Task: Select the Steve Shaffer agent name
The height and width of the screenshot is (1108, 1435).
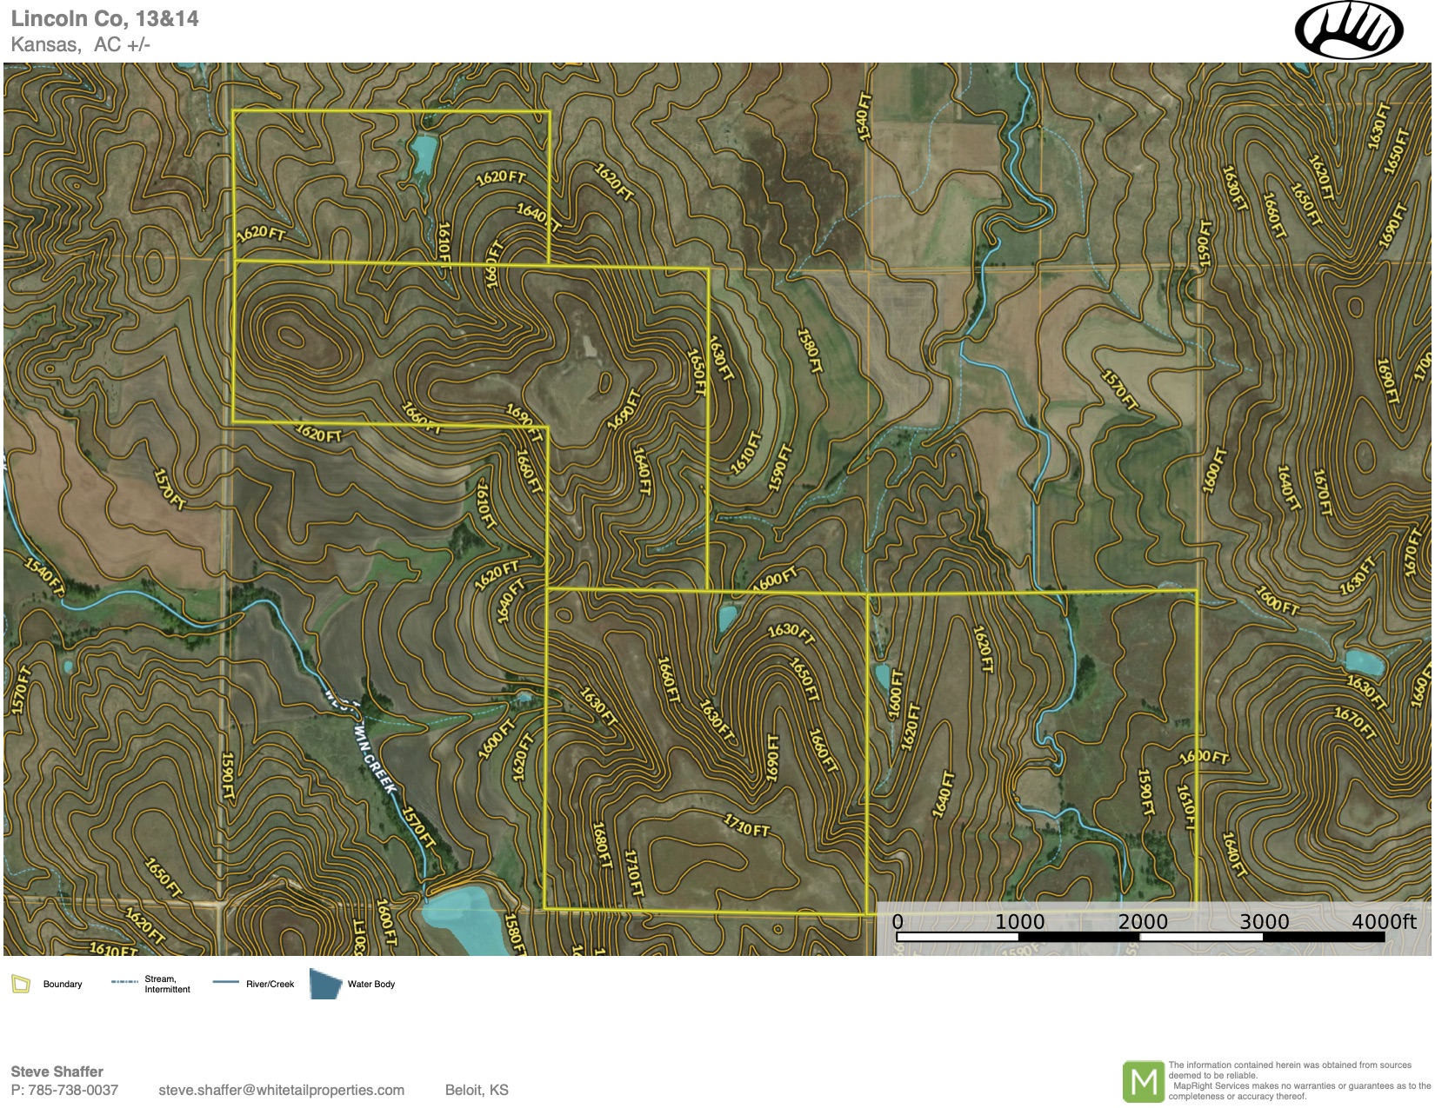Action: [x=57, y=1072]
